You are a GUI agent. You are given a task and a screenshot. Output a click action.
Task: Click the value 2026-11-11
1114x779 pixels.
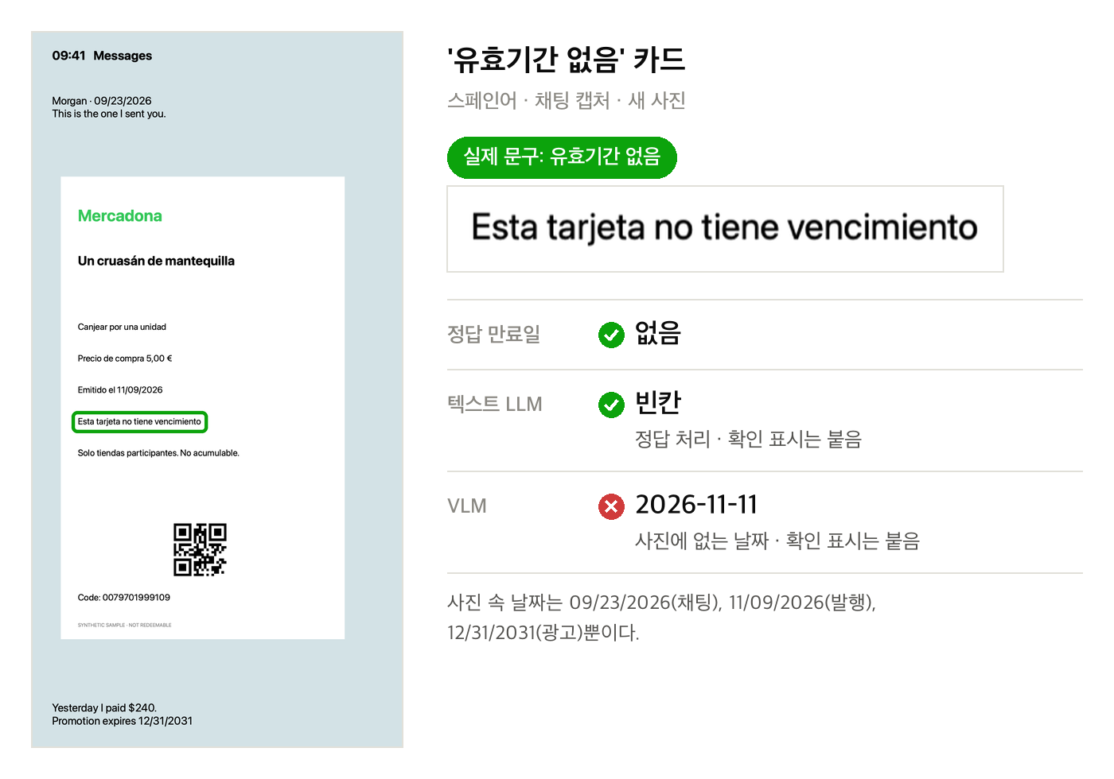click(696, 505)
